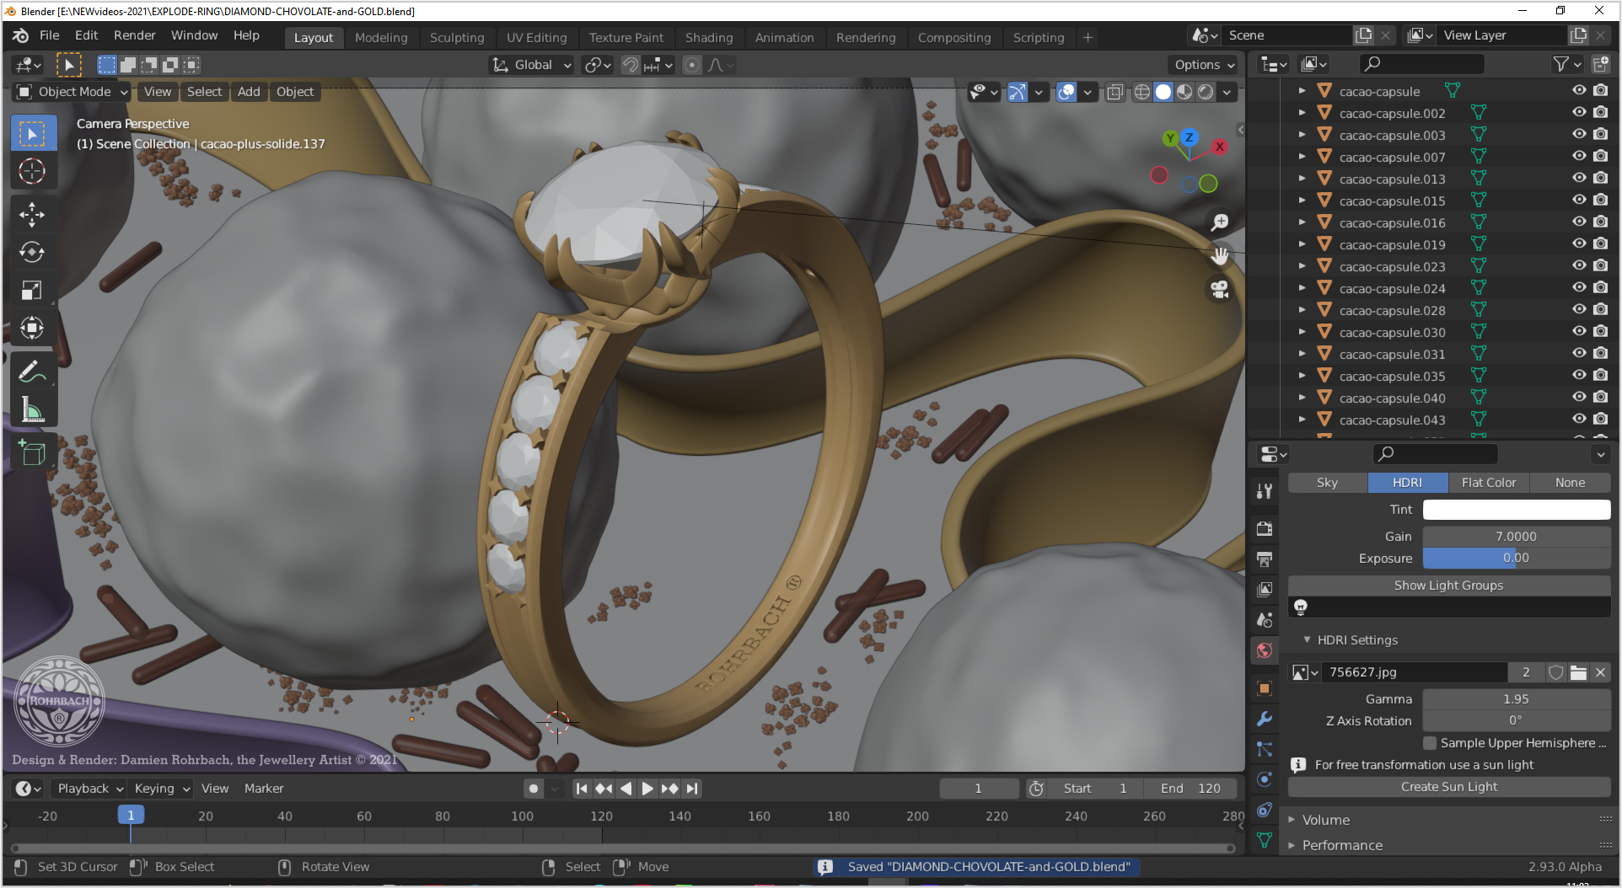Viewport: 1622px width, 888px height.
Task: Open the Render menu
Action: (x=134, y=35)
